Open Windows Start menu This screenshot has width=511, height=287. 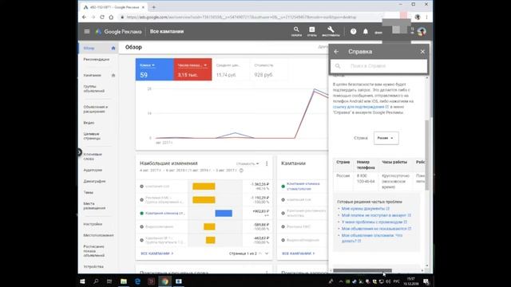point(82,281)
